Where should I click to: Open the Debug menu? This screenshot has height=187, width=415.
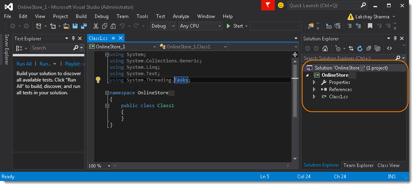(x=101, y=16)
